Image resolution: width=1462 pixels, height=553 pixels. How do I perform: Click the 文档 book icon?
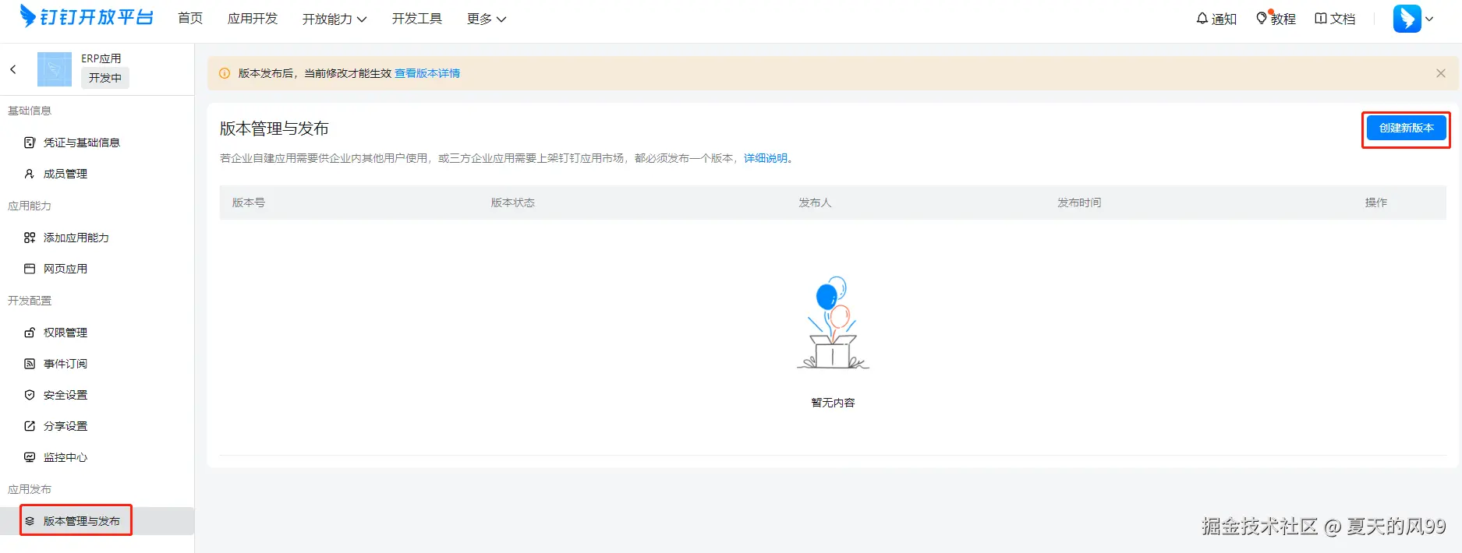[1321, 18]
